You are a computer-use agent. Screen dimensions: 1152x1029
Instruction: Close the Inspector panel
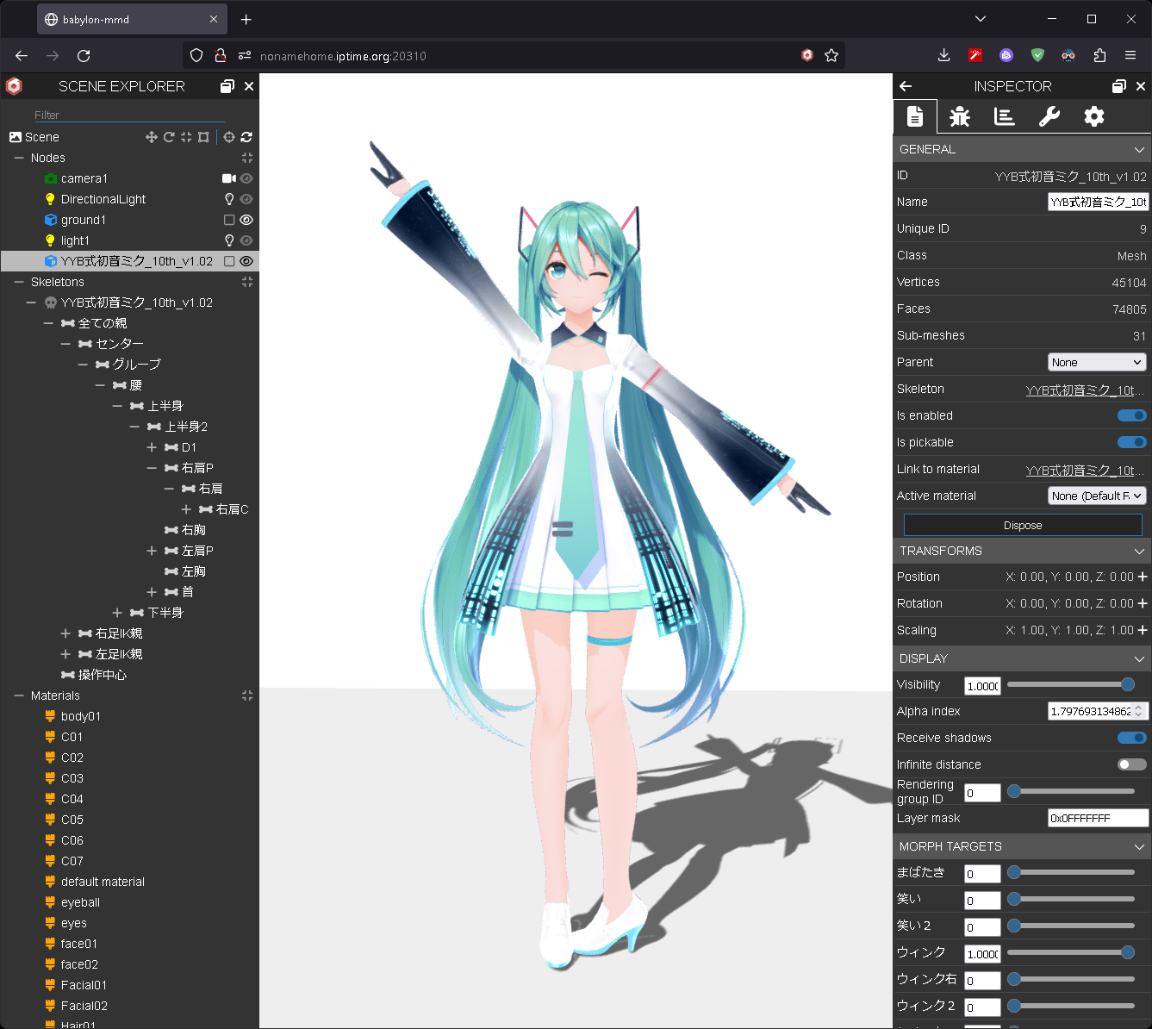tap(1141, 86)
